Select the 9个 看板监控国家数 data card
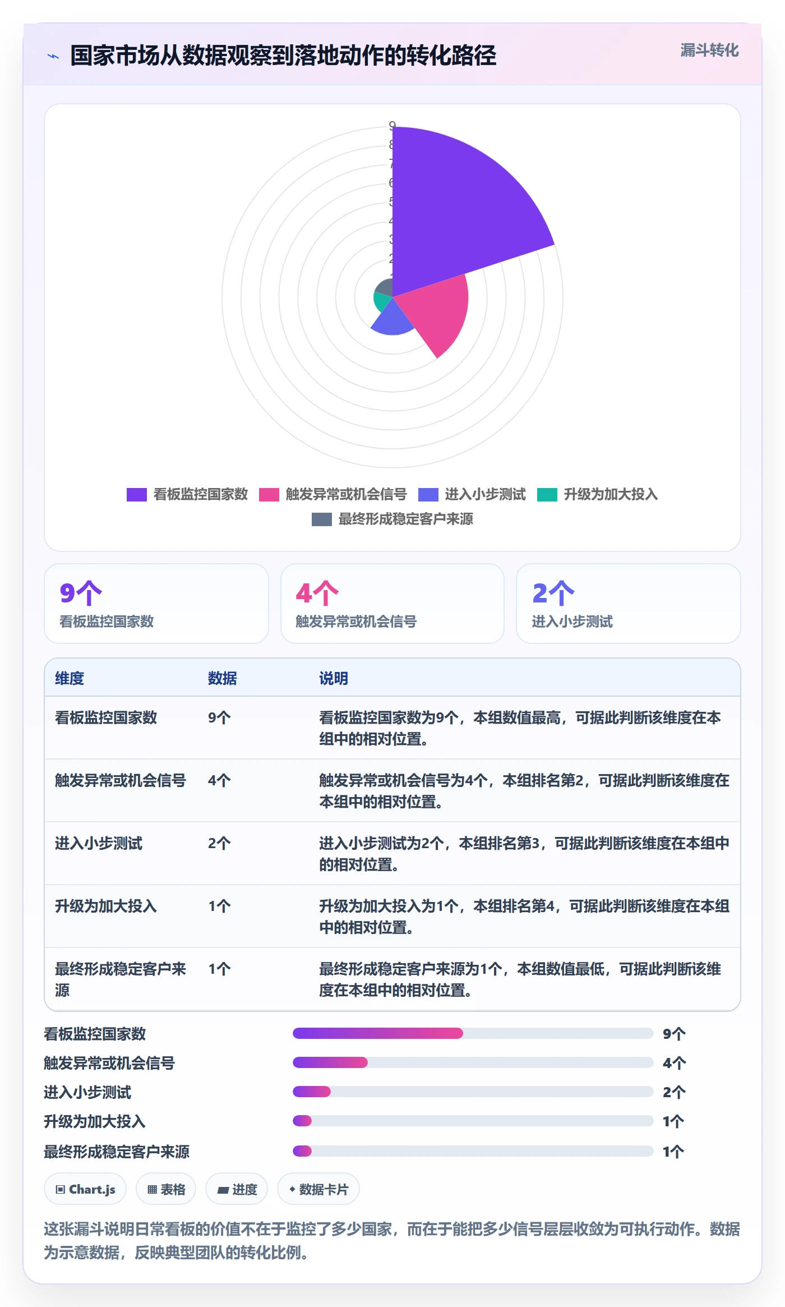785x1307 pixels. point(156,604)
